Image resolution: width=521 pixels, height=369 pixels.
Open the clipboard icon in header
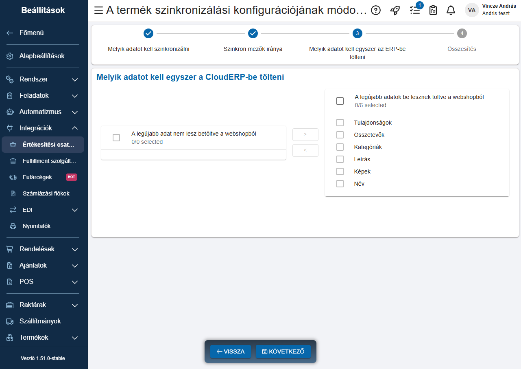(x=433, y=11)
